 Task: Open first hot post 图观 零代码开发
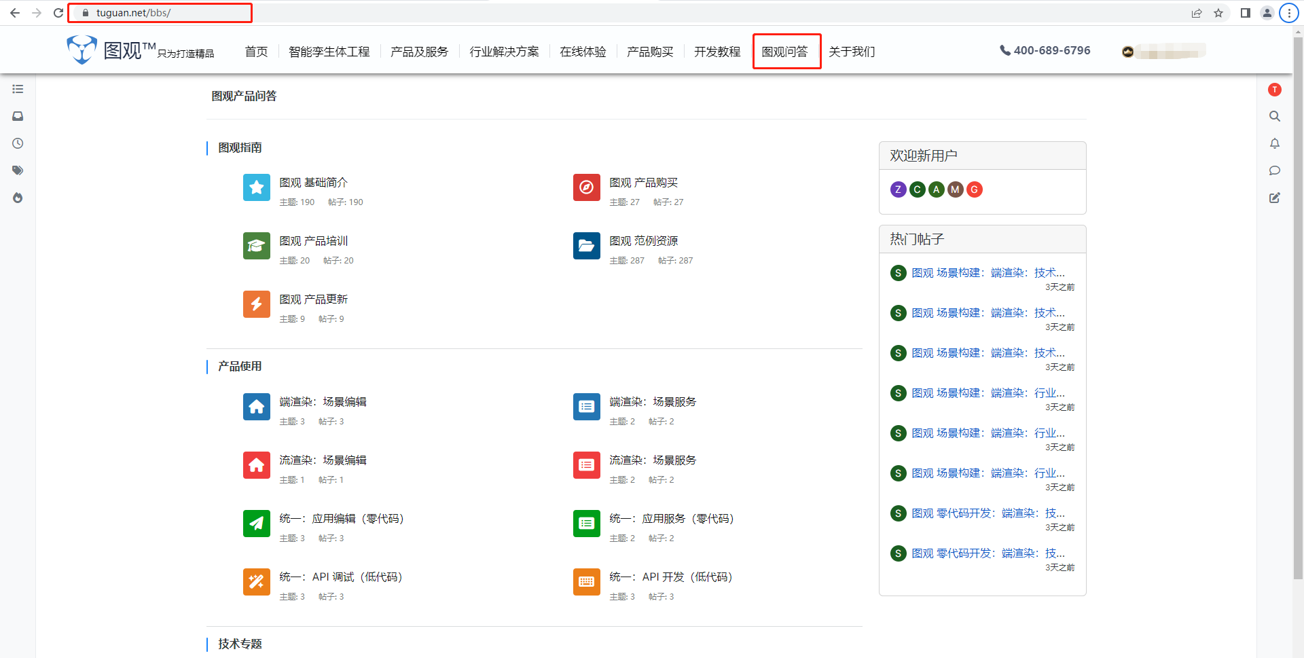(x=988, y=513)
